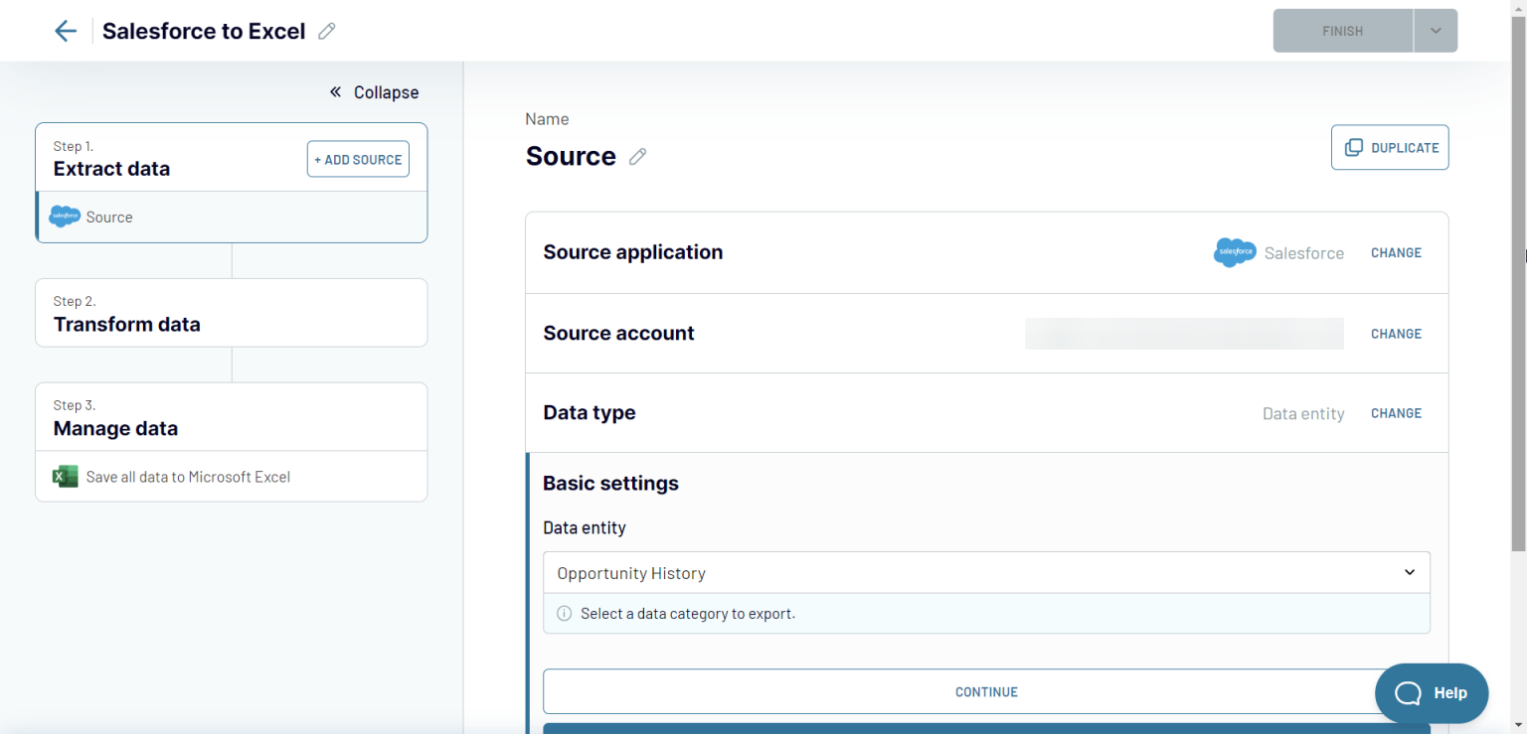This screenshot has height=734, width=1527.
Task: Click the ADD SOURCE button
Action: [x=358, y=158]
